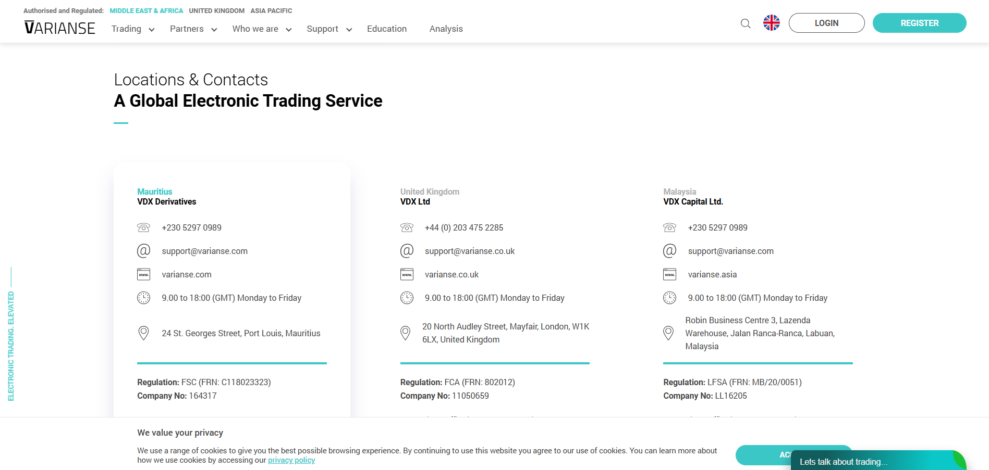The width and height of the screenshot is (989, 470).
Task: Select Asia Pacific region link
Action: (x=271, y=10)
